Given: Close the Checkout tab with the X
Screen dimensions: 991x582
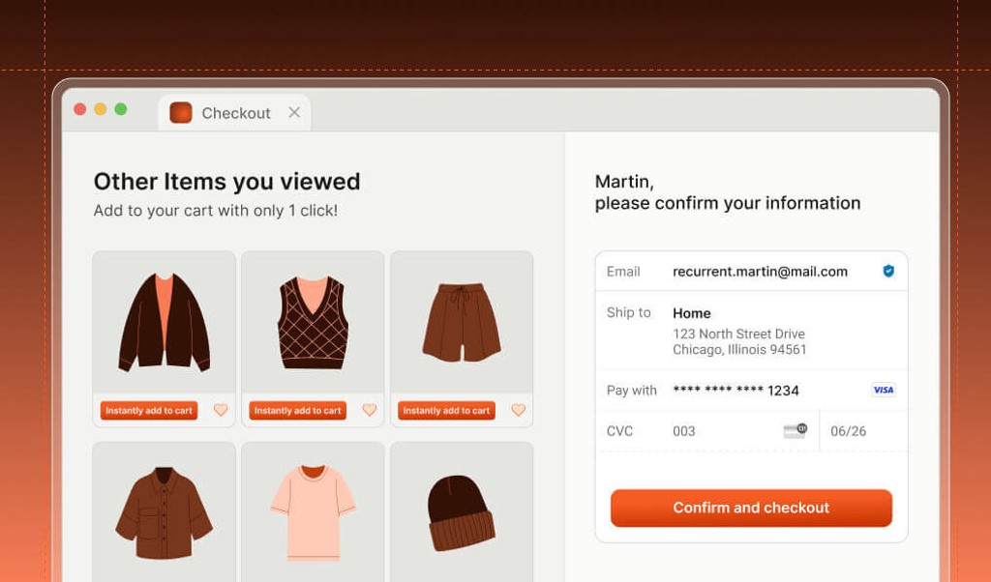Looking at the screenshot, I should 294,113.
